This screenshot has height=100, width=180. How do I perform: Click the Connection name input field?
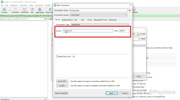pos(98,10)
